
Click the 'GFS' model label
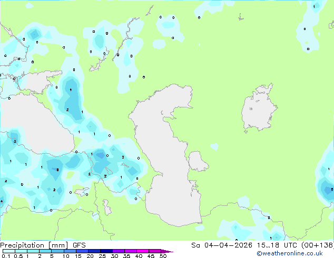tap(79, 245)
